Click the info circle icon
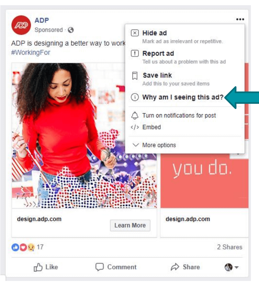This screenshot has width=259, height=290. [135, 97]
